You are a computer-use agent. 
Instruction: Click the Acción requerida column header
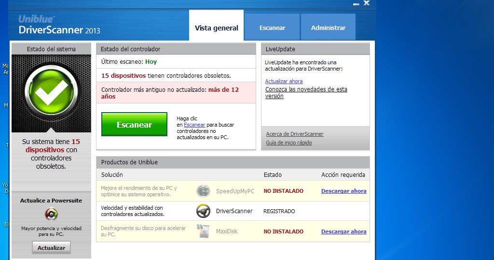coord(343,174)
